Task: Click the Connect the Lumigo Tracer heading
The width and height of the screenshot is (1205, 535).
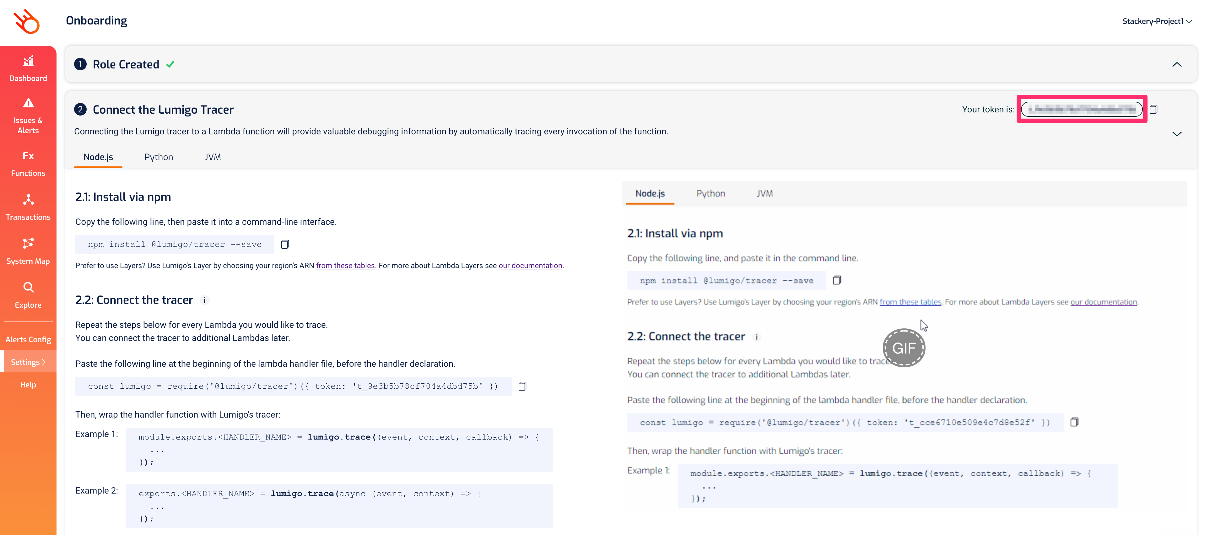Action: (163, 110)
